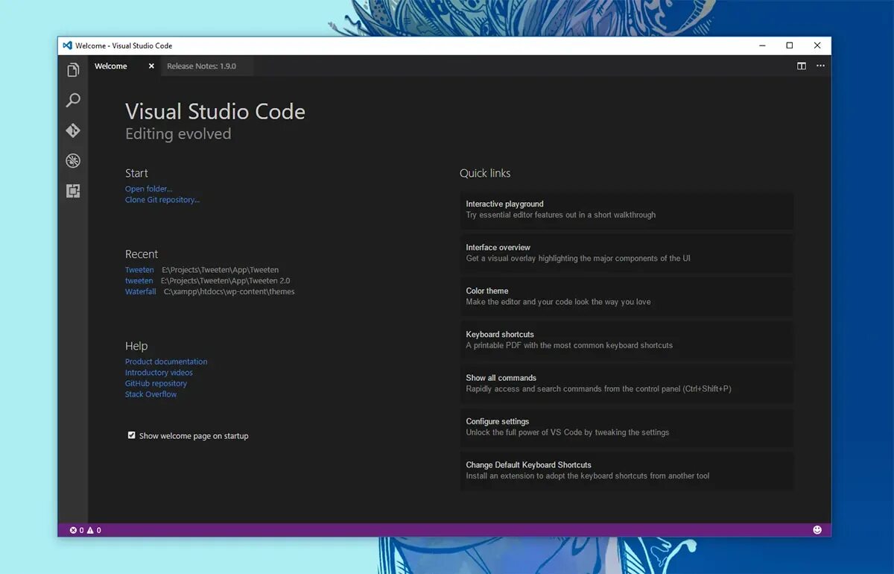The height and width of the screenshot is (574, 894).
Task: Click the Open folder... link
Action: [x=148, y=189]
